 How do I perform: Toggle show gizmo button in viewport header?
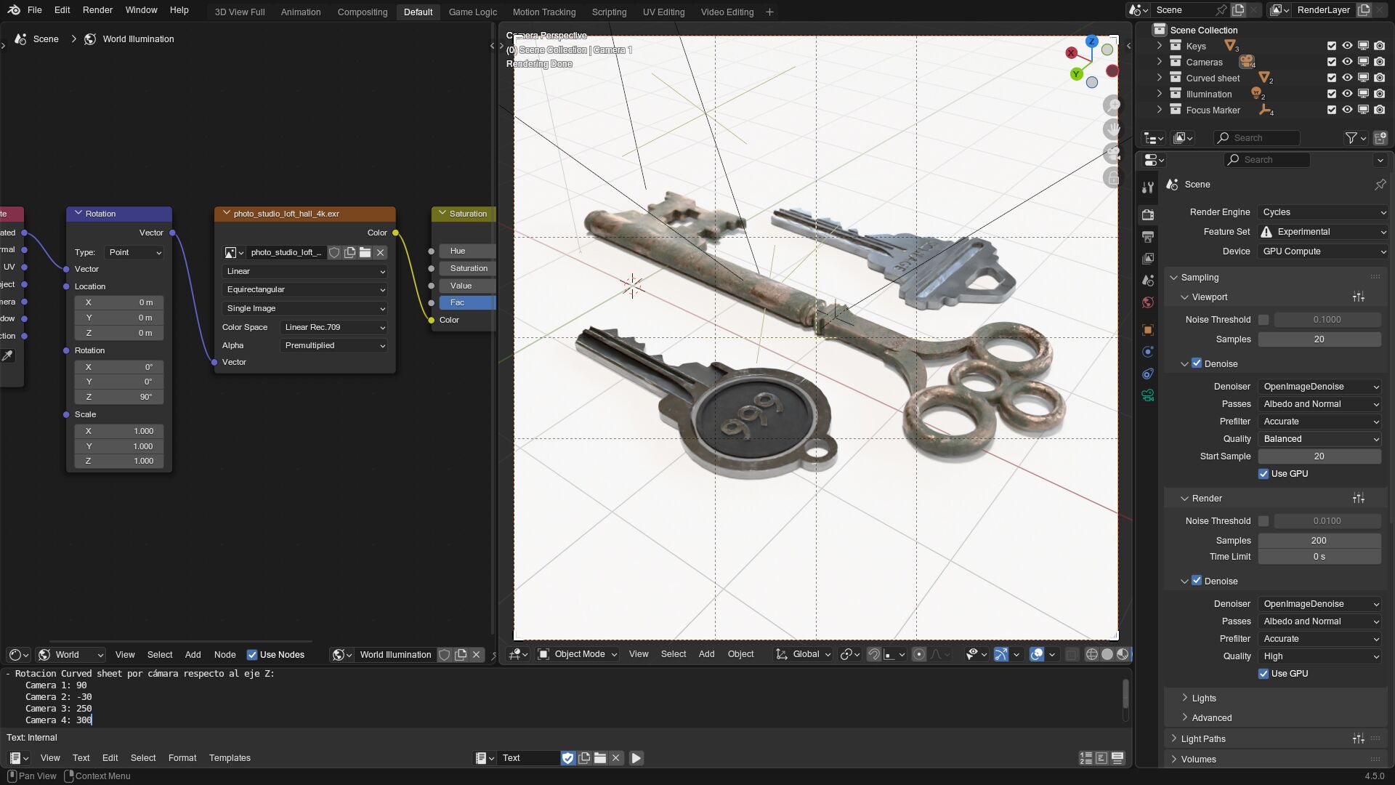[x=1000, y=654]
